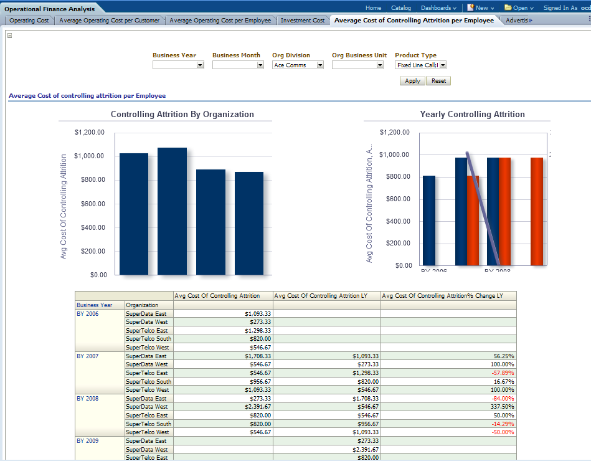Click the 56.25% change value
Viewport: 591px width, 461px height.
click(504, 356)
